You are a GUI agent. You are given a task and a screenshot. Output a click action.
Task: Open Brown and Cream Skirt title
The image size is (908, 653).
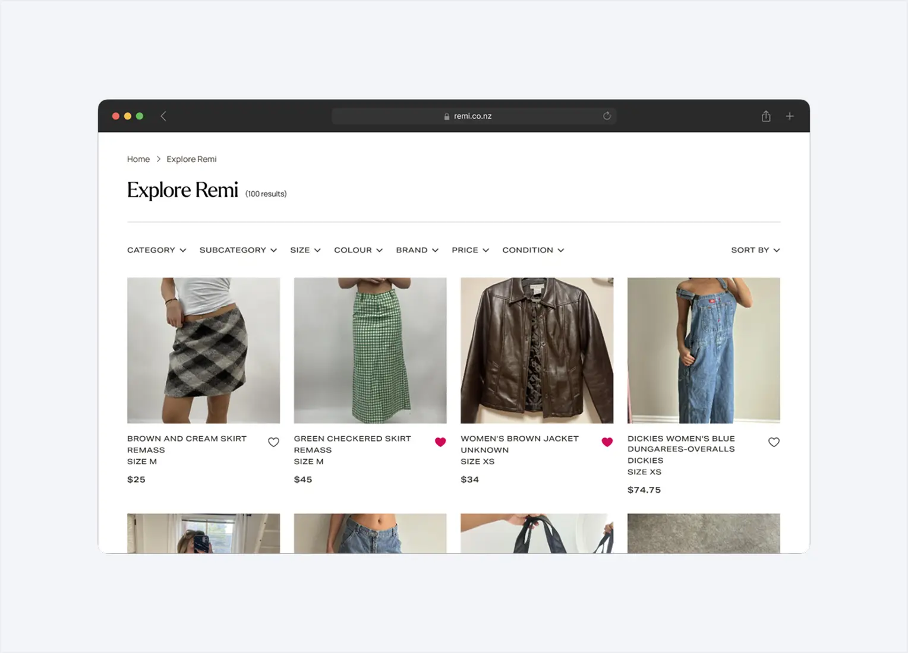[x=187, y=439]
